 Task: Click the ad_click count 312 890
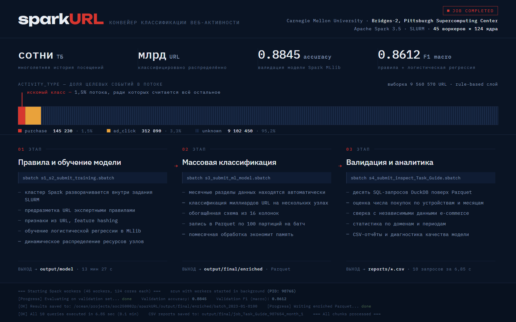(x=151, y=131)
